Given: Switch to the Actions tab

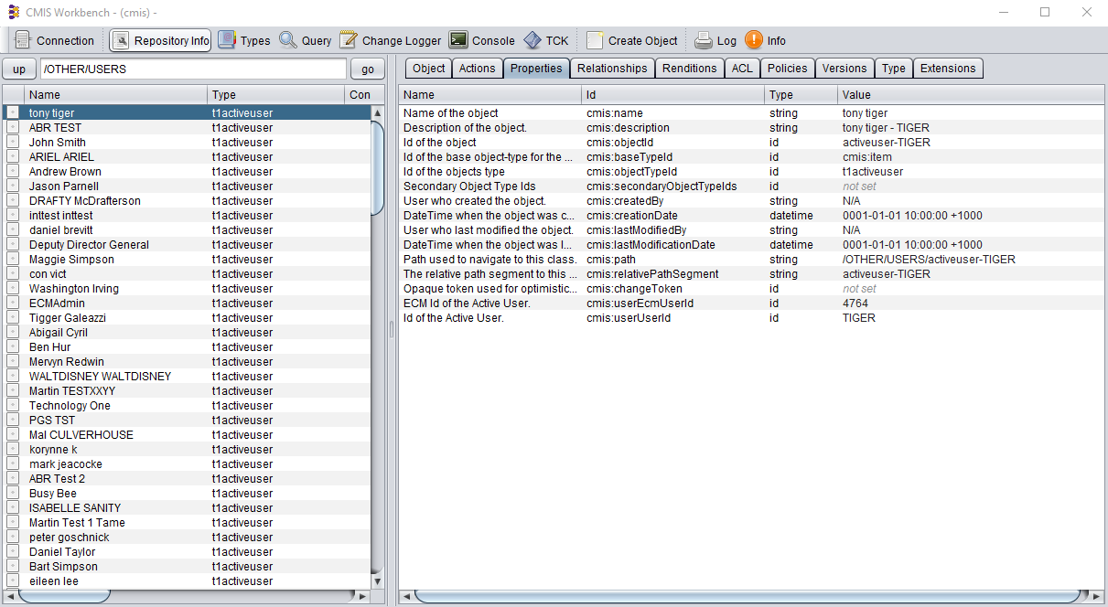Looking at the screenshot, I should [477, 69].
